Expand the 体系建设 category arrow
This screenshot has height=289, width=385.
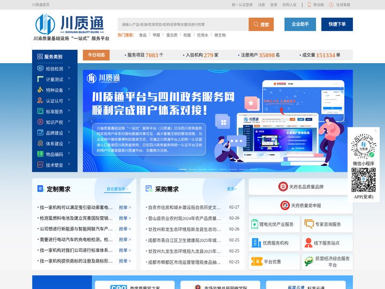pyautogui.click(x=69, y=142)
